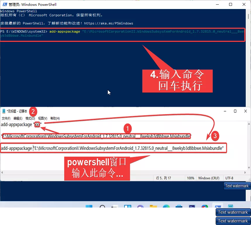Open the 视图(V) menu in Notepad

pyautogui.click(x=43, y=118)
